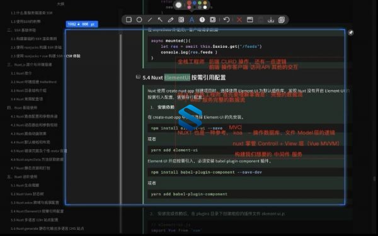Go to outline item 1.1
The height and width of the screenshot is (236, 378).
click(31, 13)
